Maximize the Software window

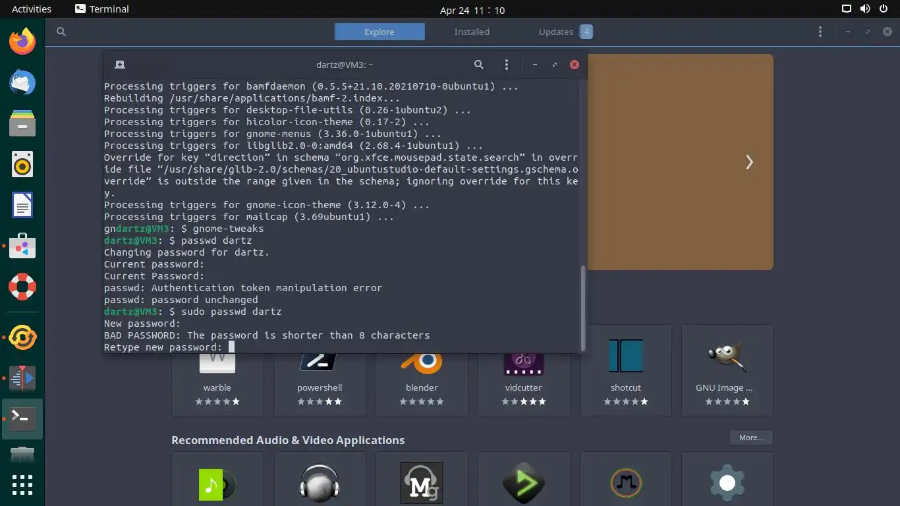868,32
